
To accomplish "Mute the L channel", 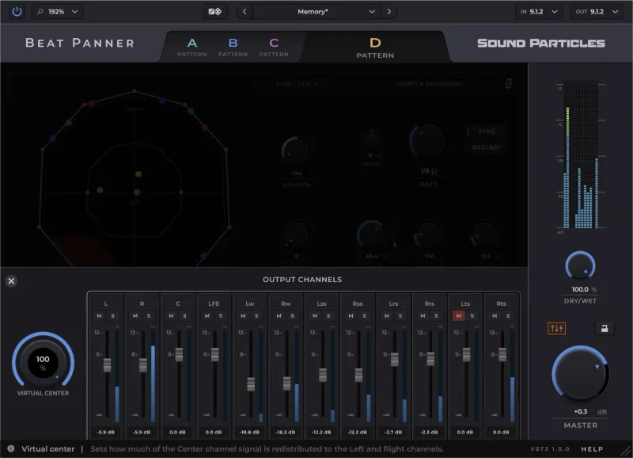I will tap(100, 315).
